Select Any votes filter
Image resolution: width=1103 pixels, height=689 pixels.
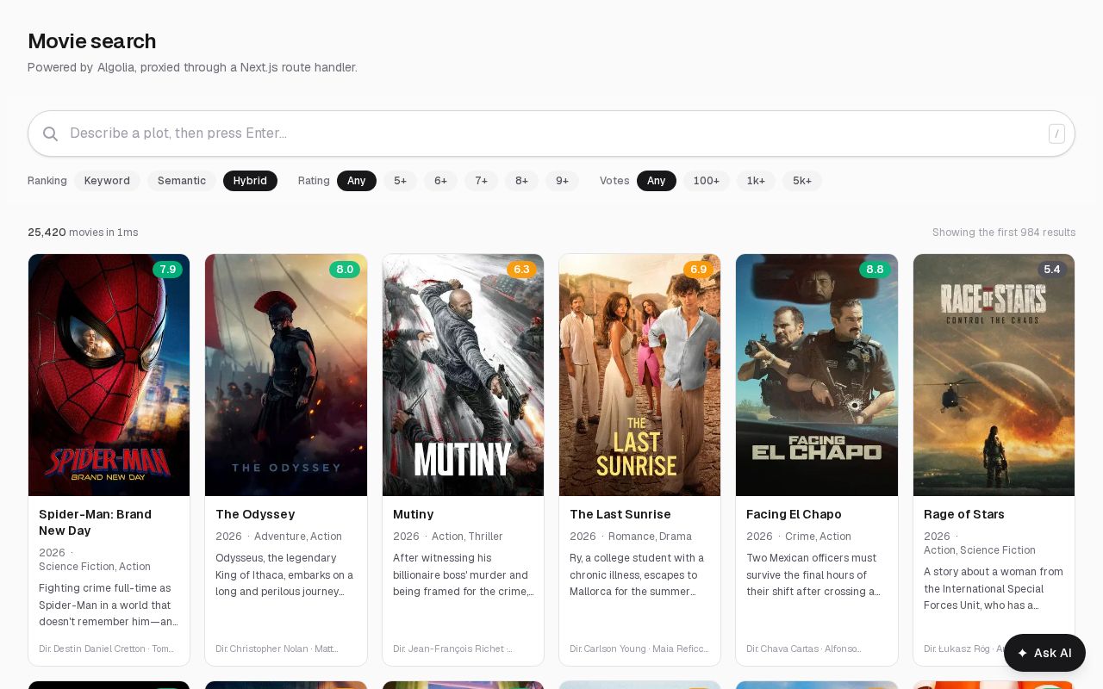[657, 181]
